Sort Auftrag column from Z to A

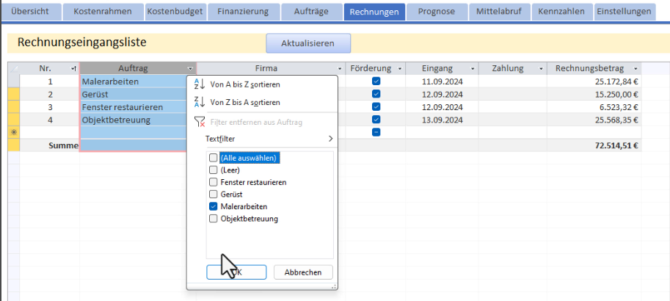(244, 103)
